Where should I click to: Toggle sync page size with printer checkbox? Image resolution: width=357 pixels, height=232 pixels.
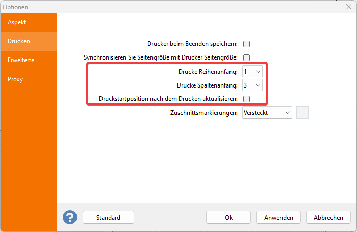[247, 57]
